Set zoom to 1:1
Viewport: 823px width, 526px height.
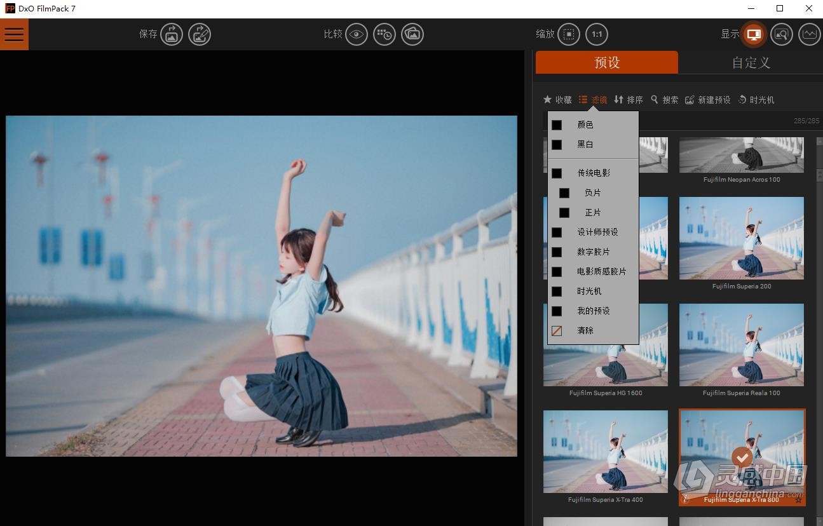tap(597, 34)
